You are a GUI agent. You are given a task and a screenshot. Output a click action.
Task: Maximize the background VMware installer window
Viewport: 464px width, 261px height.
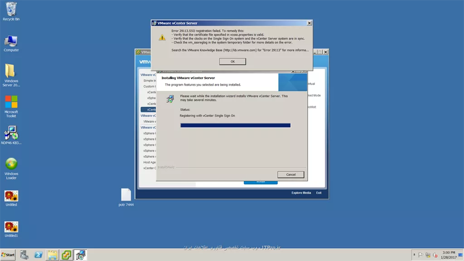[x=320, y=52]
